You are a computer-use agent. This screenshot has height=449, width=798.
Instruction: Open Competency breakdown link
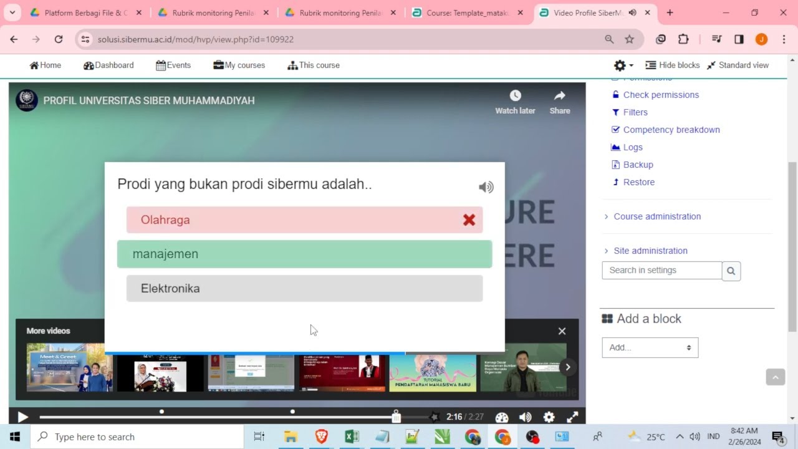[x=671, y=130]
